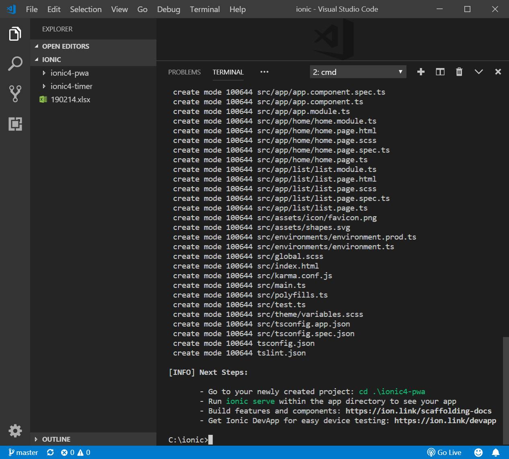Click Go Live in the status bar

coord(444,453)
